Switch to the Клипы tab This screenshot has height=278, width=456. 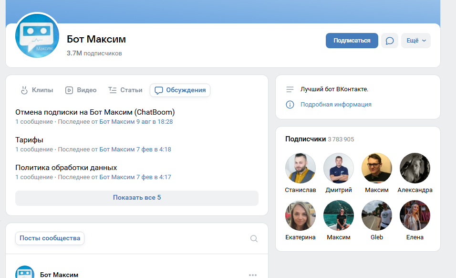(37, 90)
